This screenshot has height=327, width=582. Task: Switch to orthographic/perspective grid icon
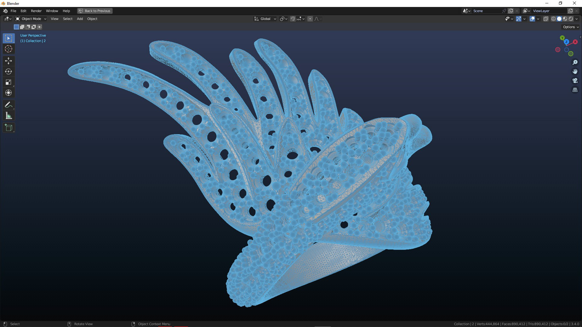click(x=575, y=90)
